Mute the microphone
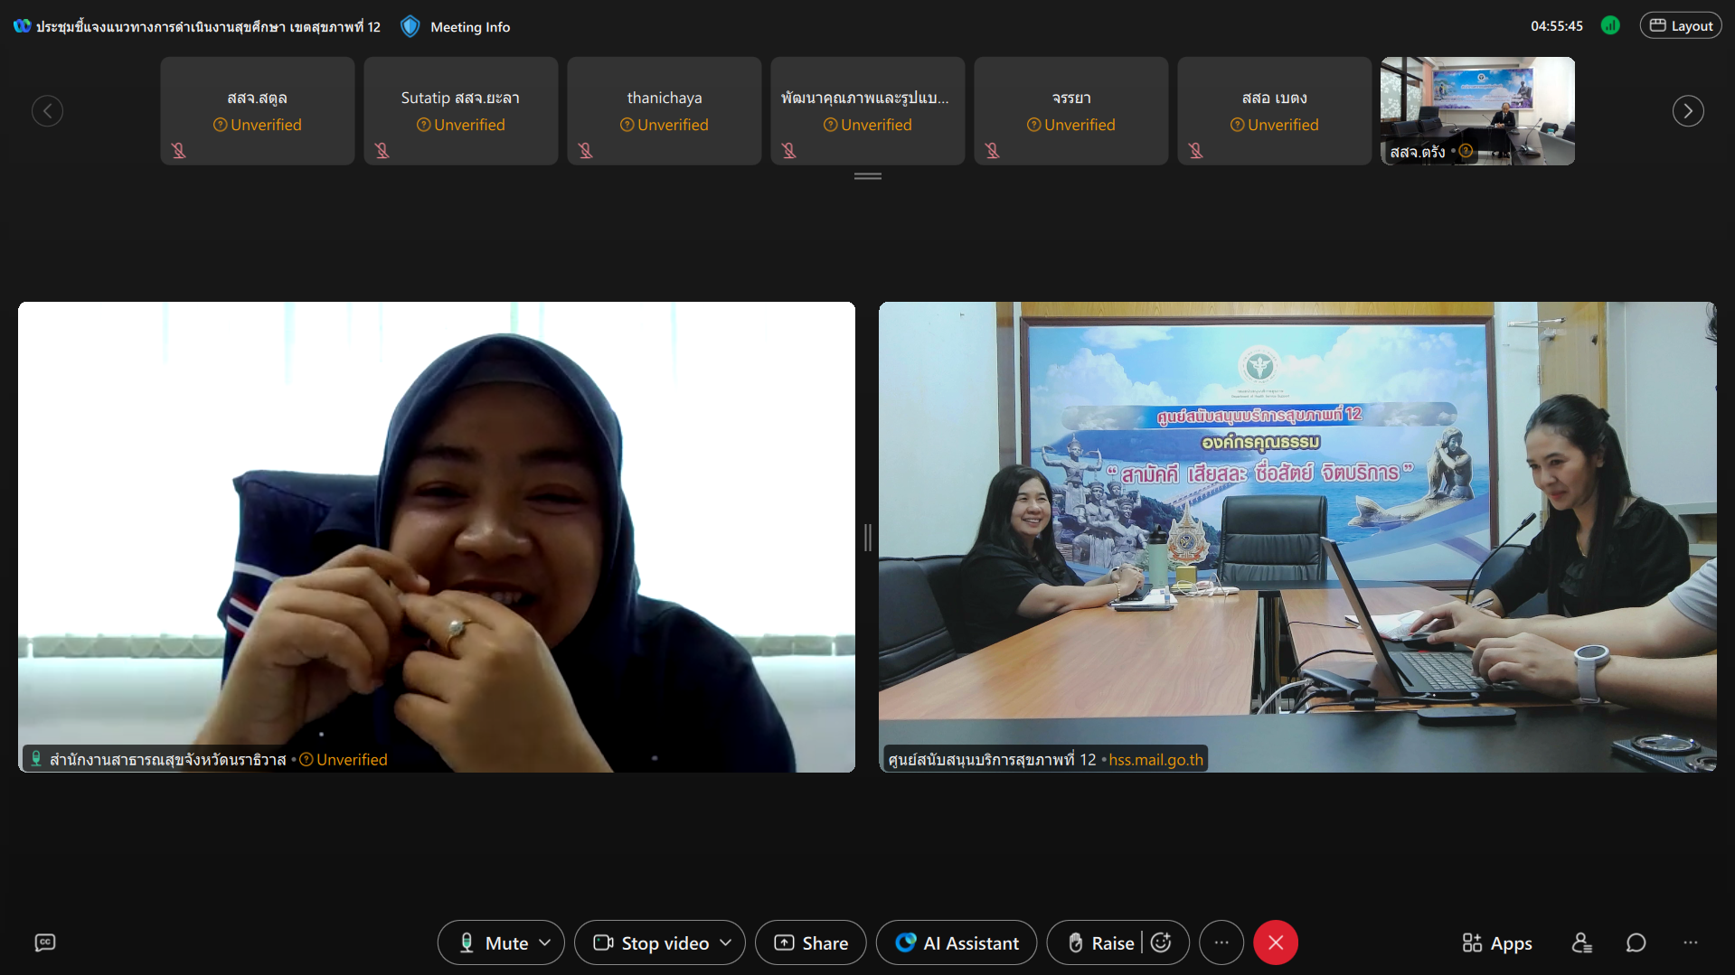The image size is (1735, 975). click(x=494, y=942)
